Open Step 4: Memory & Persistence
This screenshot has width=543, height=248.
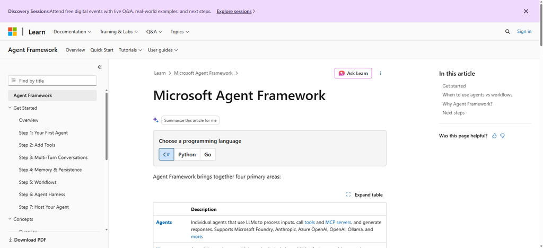point(50,170)
